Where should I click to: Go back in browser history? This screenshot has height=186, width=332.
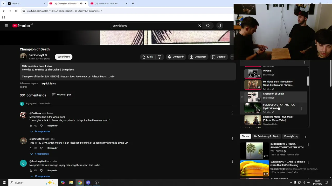point(4,11)
